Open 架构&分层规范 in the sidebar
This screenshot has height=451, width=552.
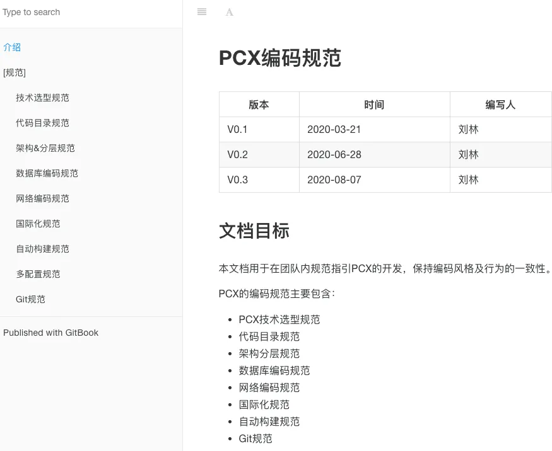tap(45, 148)
